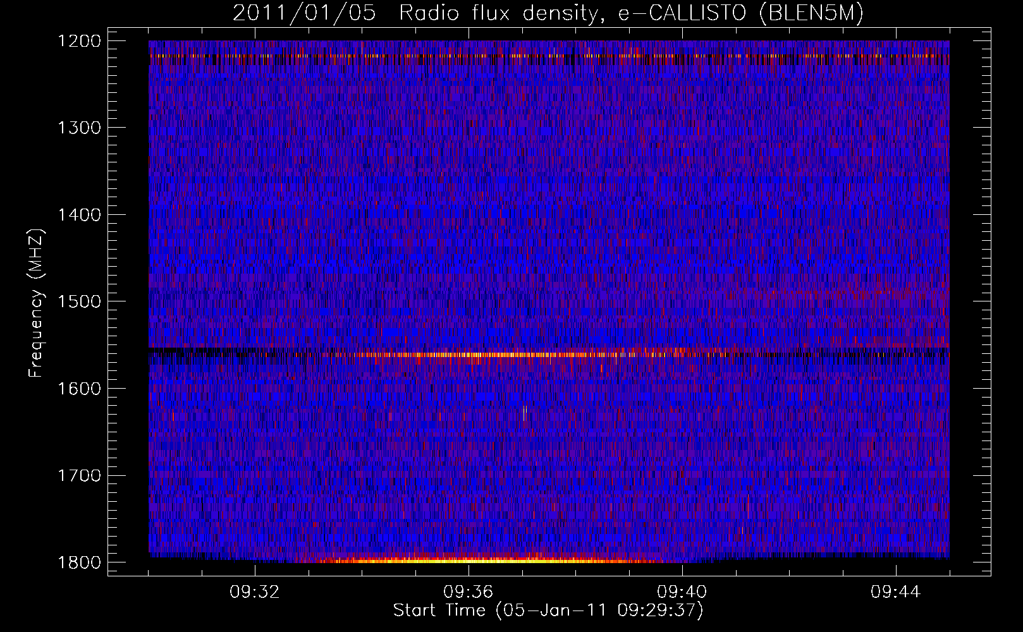Viewport: 1023px width, 632px height.
Task: Click the '1200' frequency tick label
Action: [x=80, y=41]
